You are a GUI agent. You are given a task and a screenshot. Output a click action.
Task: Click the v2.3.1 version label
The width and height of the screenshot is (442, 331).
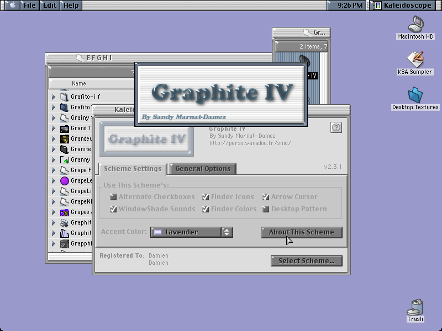tap(333, 167)
